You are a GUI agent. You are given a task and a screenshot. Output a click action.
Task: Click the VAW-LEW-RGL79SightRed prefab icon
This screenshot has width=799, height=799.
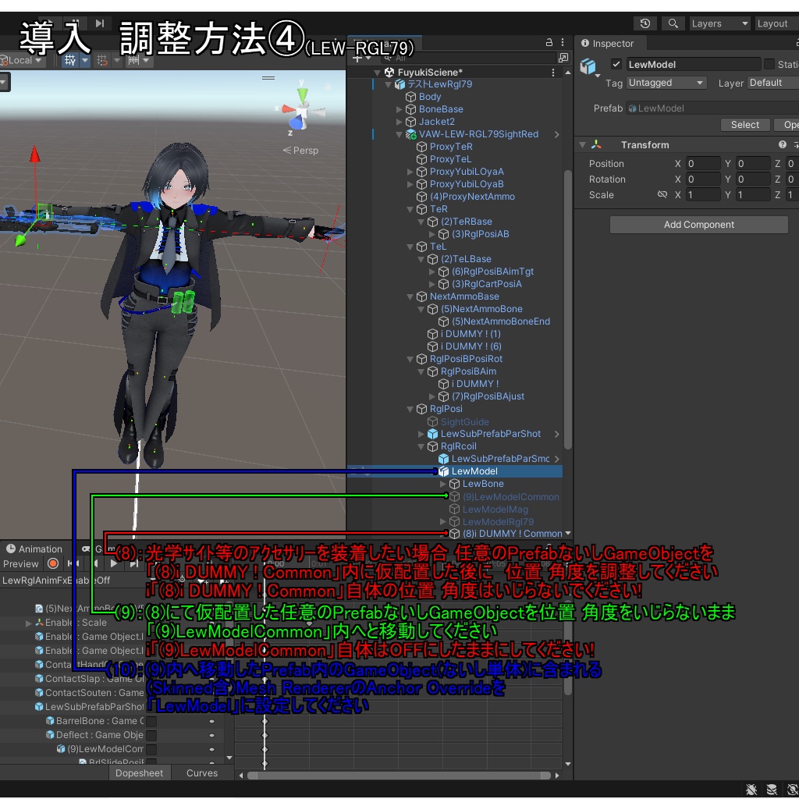(x=410, y=134)
